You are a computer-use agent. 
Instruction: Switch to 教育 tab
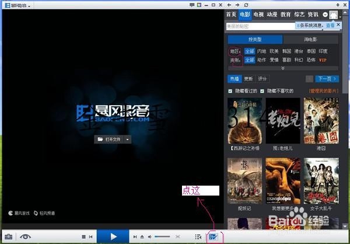[x=285, y=15]
